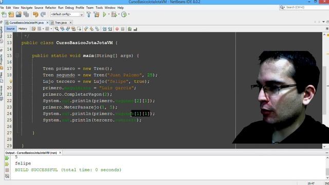The image size is (329, 185).
Task: Open the Debug Project dropdown arrow
Action: 119,14
